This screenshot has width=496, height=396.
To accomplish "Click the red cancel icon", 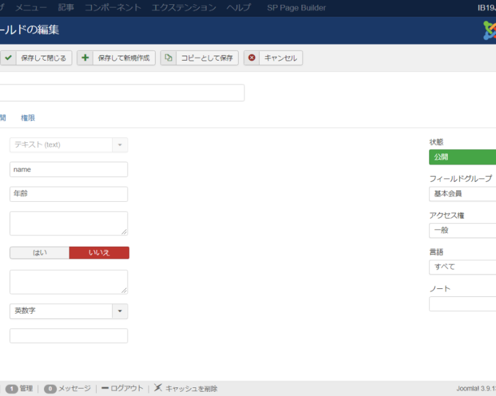I will pos(252,58).
